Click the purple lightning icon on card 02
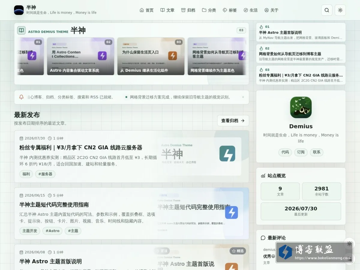Screen dimensions: 360x270 click(102, 56)
